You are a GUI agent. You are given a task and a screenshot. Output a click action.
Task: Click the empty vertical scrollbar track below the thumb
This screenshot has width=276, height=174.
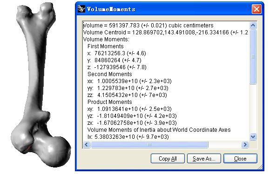click(253, 109)
